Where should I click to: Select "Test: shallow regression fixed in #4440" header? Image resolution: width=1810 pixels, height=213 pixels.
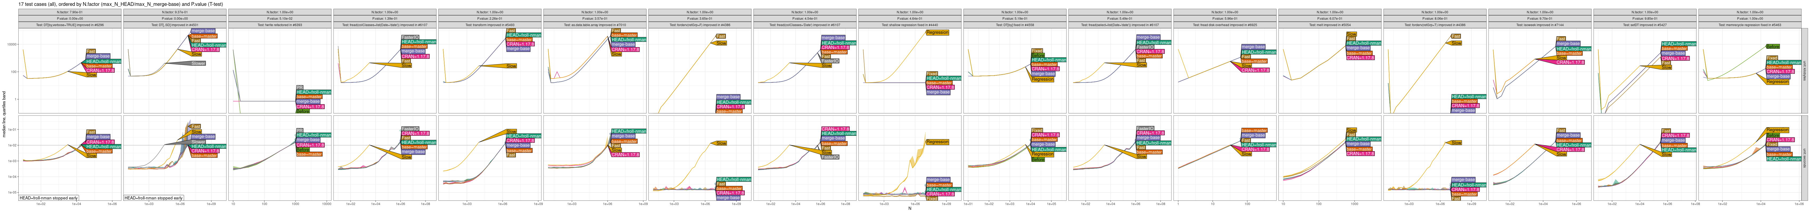(x=909, y=24)
